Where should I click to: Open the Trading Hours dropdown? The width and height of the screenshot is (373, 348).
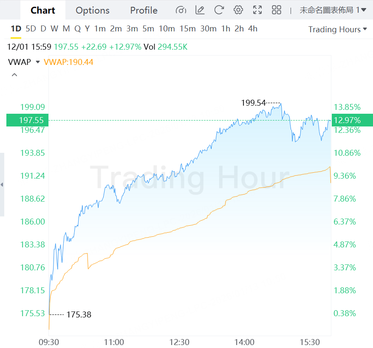coord(337,29)
